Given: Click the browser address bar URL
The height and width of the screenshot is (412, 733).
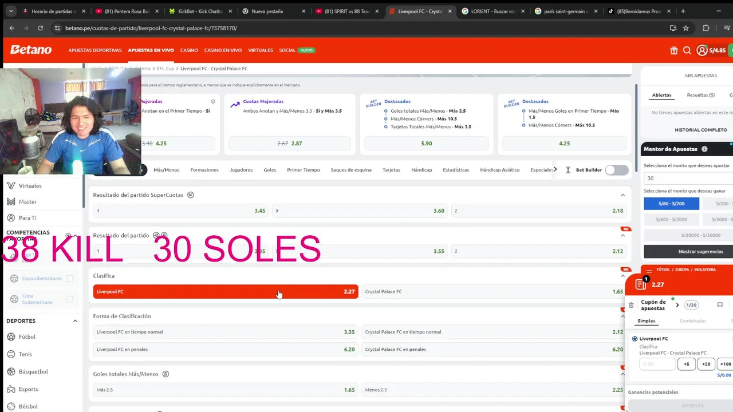Looking at the screenshot, I should coord(151,28).
